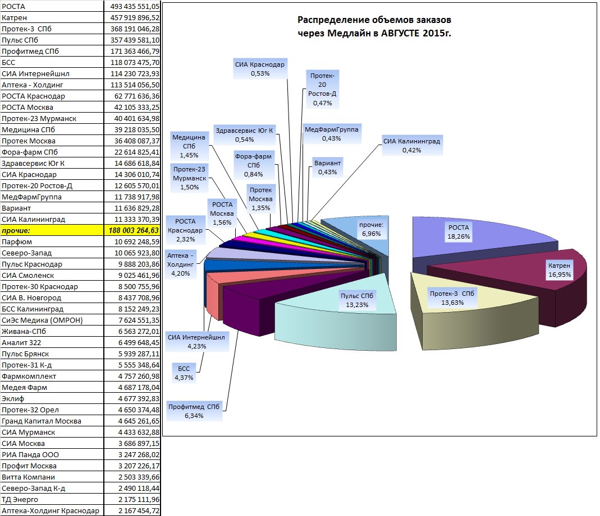The height and width of the screenshot is (516, 600).
Task: Select the cell 'Северо-Запад' with value 10 065 923,80
Action: (x=52, y=253)
